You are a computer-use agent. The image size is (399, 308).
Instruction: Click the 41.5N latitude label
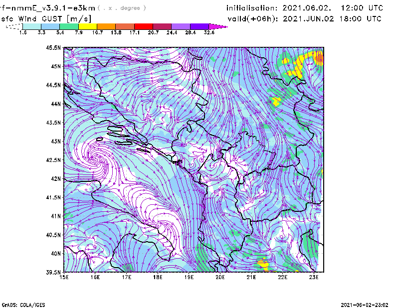(53, 197)
